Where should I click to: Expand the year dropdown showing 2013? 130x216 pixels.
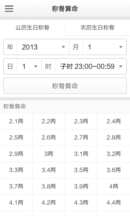coord(43,47)
